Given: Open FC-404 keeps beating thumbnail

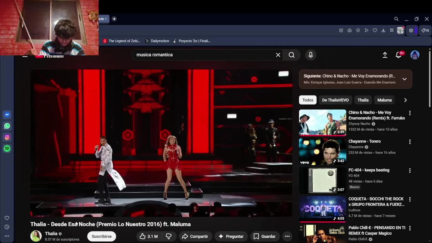Looking at the screenshot, I should coord(323,180).
